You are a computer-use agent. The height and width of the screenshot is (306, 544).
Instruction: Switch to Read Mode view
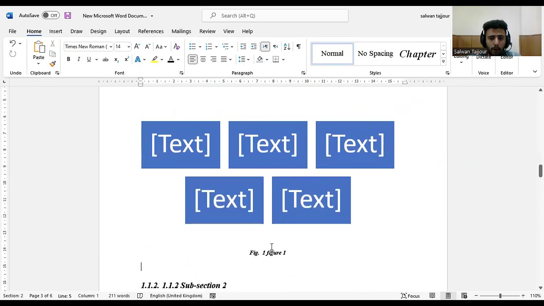click(x=432, y=296)
